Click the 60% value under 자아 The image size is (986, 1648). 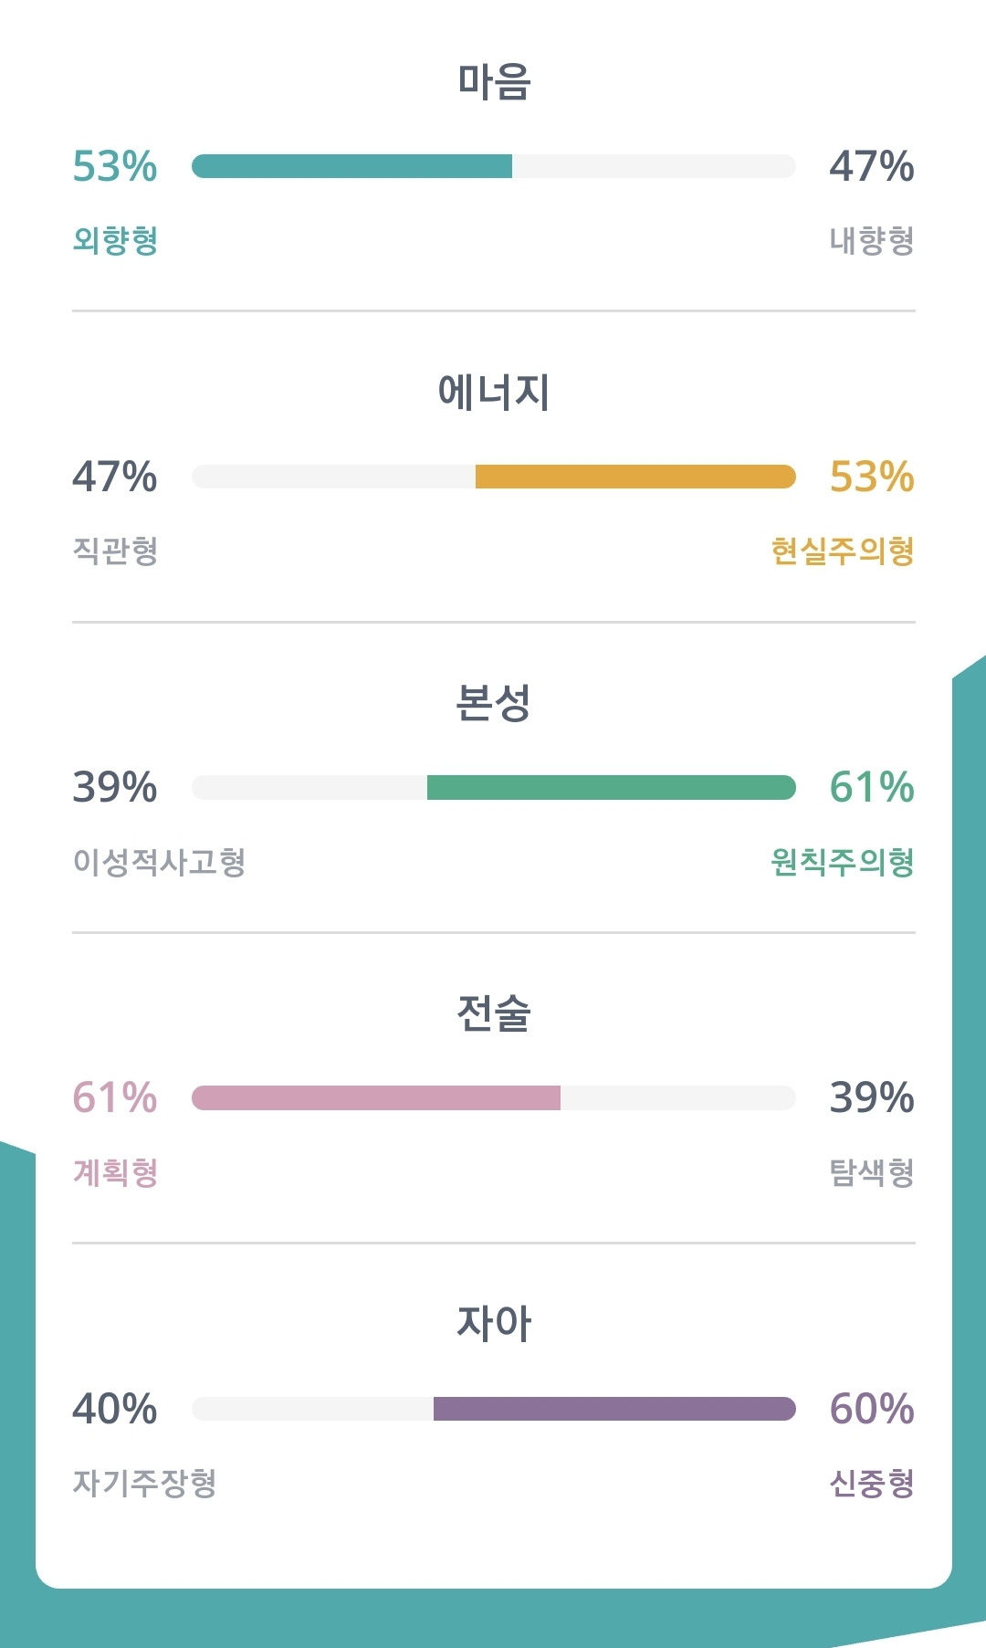coord(872,1409)
